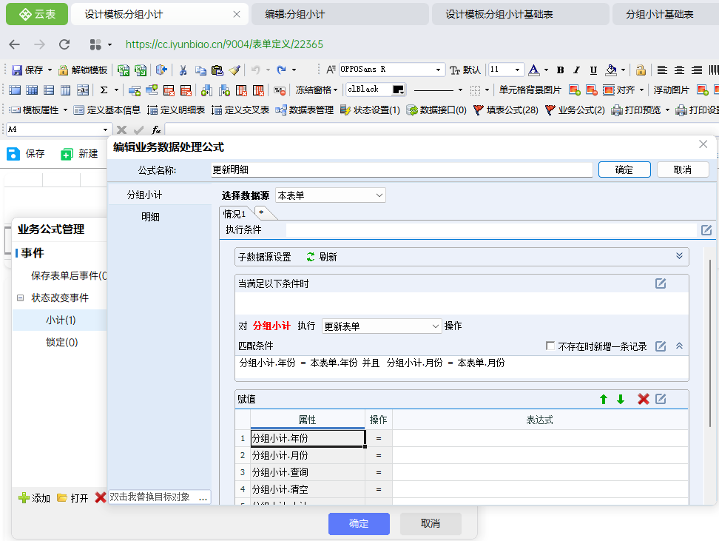This screenshot has width=719, height=541.
Task: Click the 新建 green plus icon
Action: click(x=67, y=154)
